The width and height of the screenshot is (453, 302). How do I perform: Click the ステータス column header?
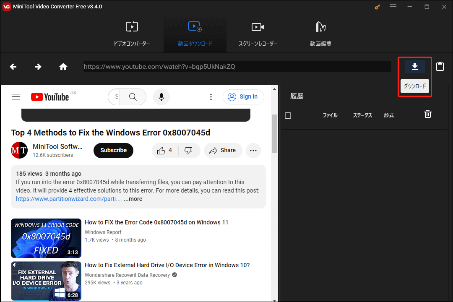coord(362,115)
